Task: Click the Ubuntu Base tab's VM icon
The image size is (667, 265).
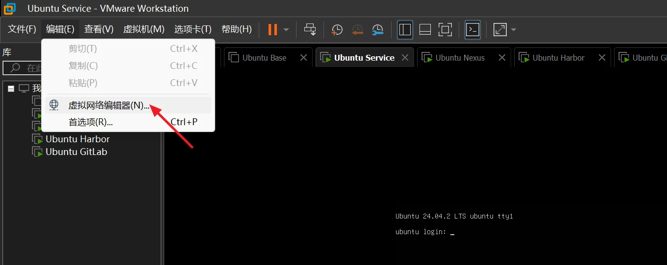Action: [x=234, y=58]
